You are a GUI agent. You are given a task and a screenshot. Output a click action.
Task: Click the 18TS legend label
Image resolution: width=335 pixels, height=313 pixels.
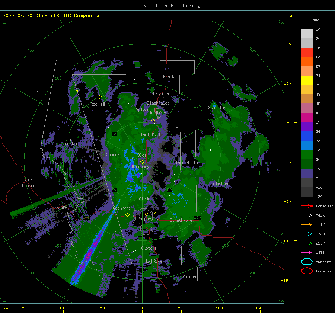320,253
